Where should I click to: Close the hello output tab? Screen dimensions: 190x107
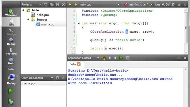[79, 64]
